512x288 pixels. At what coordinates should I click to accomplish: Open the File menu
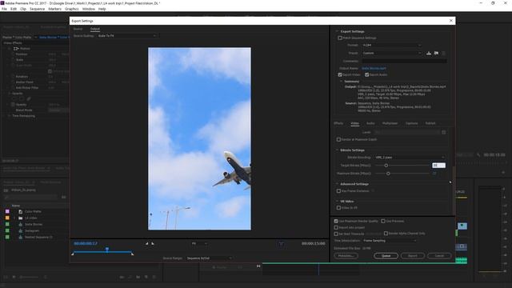[4, 9]
